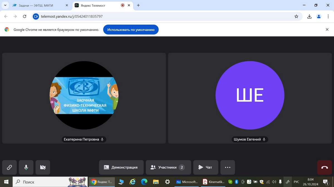Switch input language РУС

(x=296, y=182)
